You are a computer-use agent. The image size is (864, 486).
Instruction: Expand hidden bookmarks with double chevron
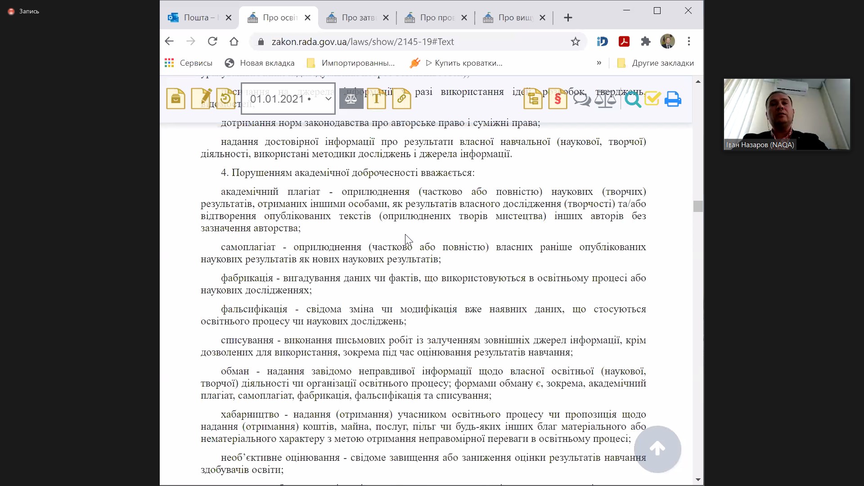tap(599, 63)
